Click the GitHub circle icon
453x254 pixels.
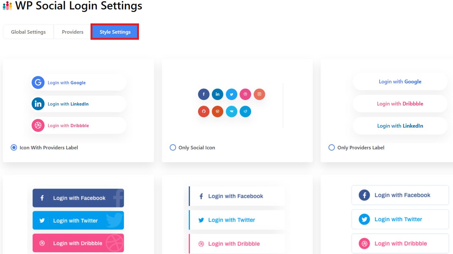coord(204,112)
